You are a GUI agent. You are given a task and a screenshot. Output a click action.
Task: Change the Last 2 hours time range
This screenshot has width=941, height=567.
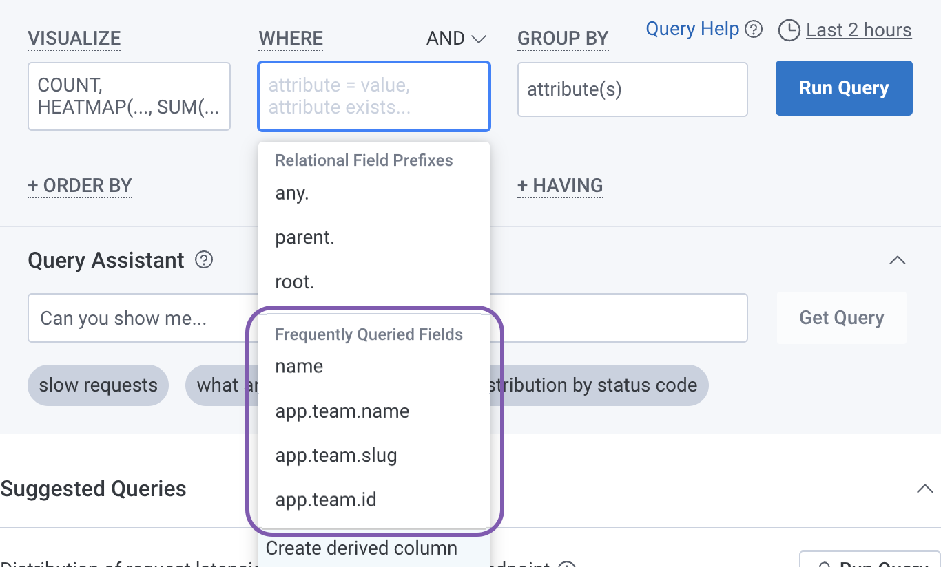click(858, 30)
